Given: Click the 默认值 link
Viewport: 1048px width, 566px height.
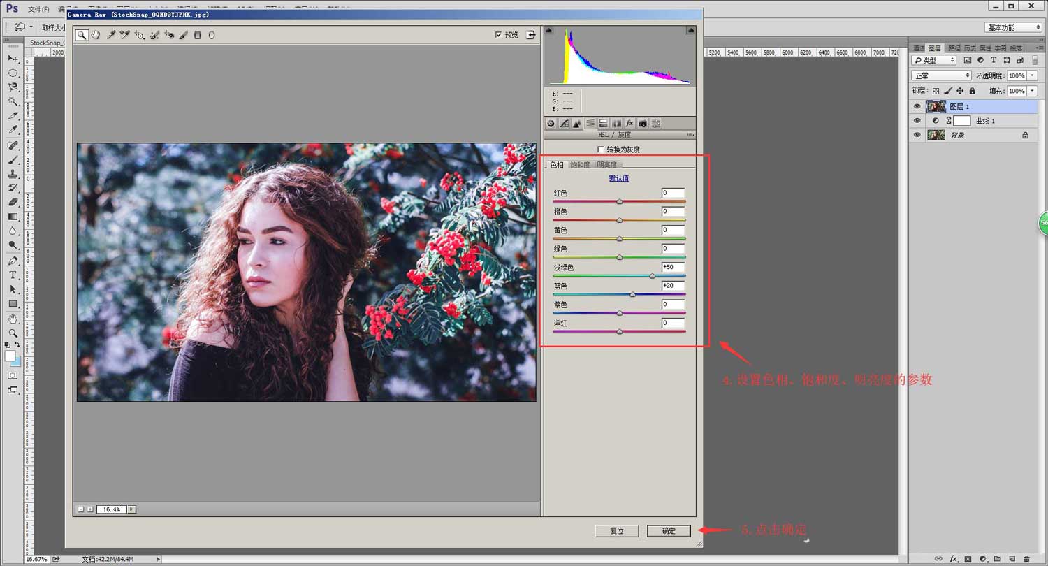Looking at the screenshot, I should 619,178.
